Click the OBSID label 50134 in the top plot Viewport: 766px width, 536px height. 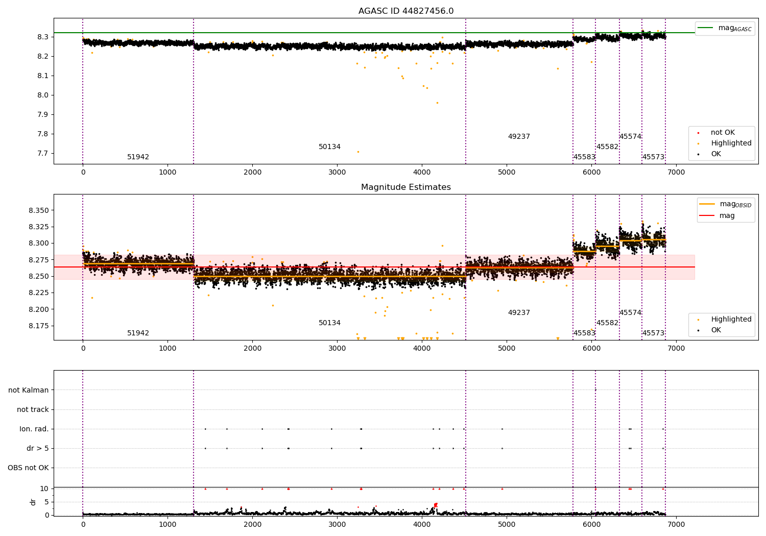[x=329, y=147]
